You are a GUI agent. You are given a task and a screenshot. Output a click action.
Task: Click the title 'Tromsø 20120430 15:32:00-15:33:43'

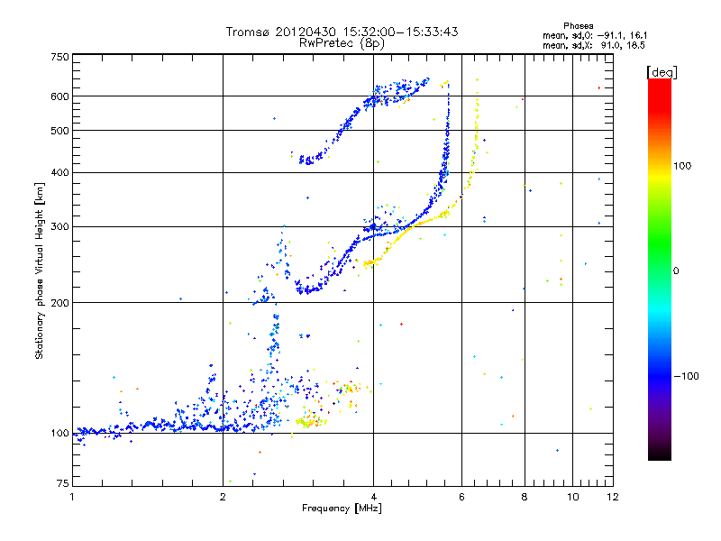[x=342, y=32]
